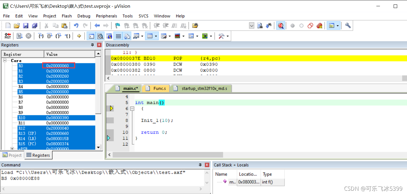The height and width of the screenshot is (194, 407).
Task: Open the find text combo box dropdown
Action: [252, 26]
